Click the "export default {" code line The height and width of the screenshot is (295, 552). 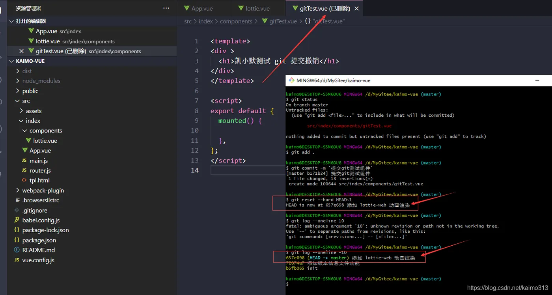(242, 111)
